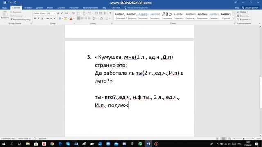262x147 pixels.
Task: Click the Replace (Заменить) command
Action: [x=243, y=16]
